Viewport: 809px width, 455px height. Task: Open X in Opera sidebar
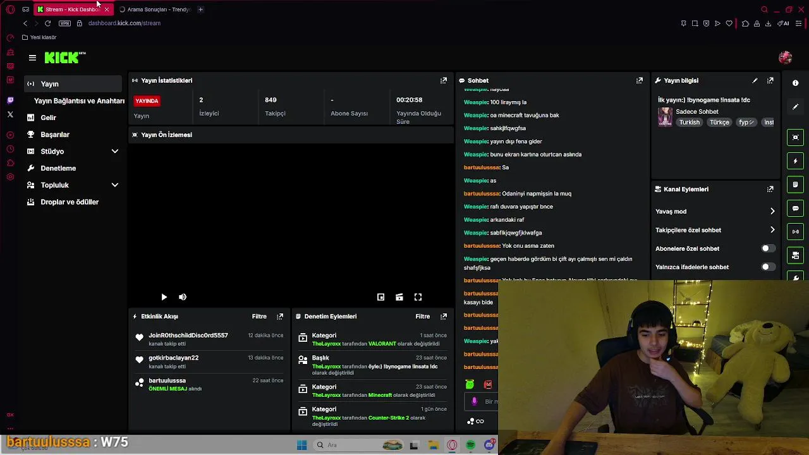click(x=10, y=114)
